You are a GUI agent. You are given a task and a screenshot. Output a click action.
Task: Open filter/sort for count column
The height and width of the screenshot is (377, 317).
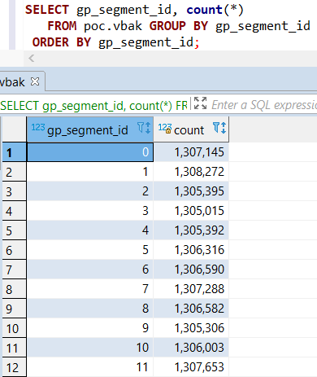point(219,128)
